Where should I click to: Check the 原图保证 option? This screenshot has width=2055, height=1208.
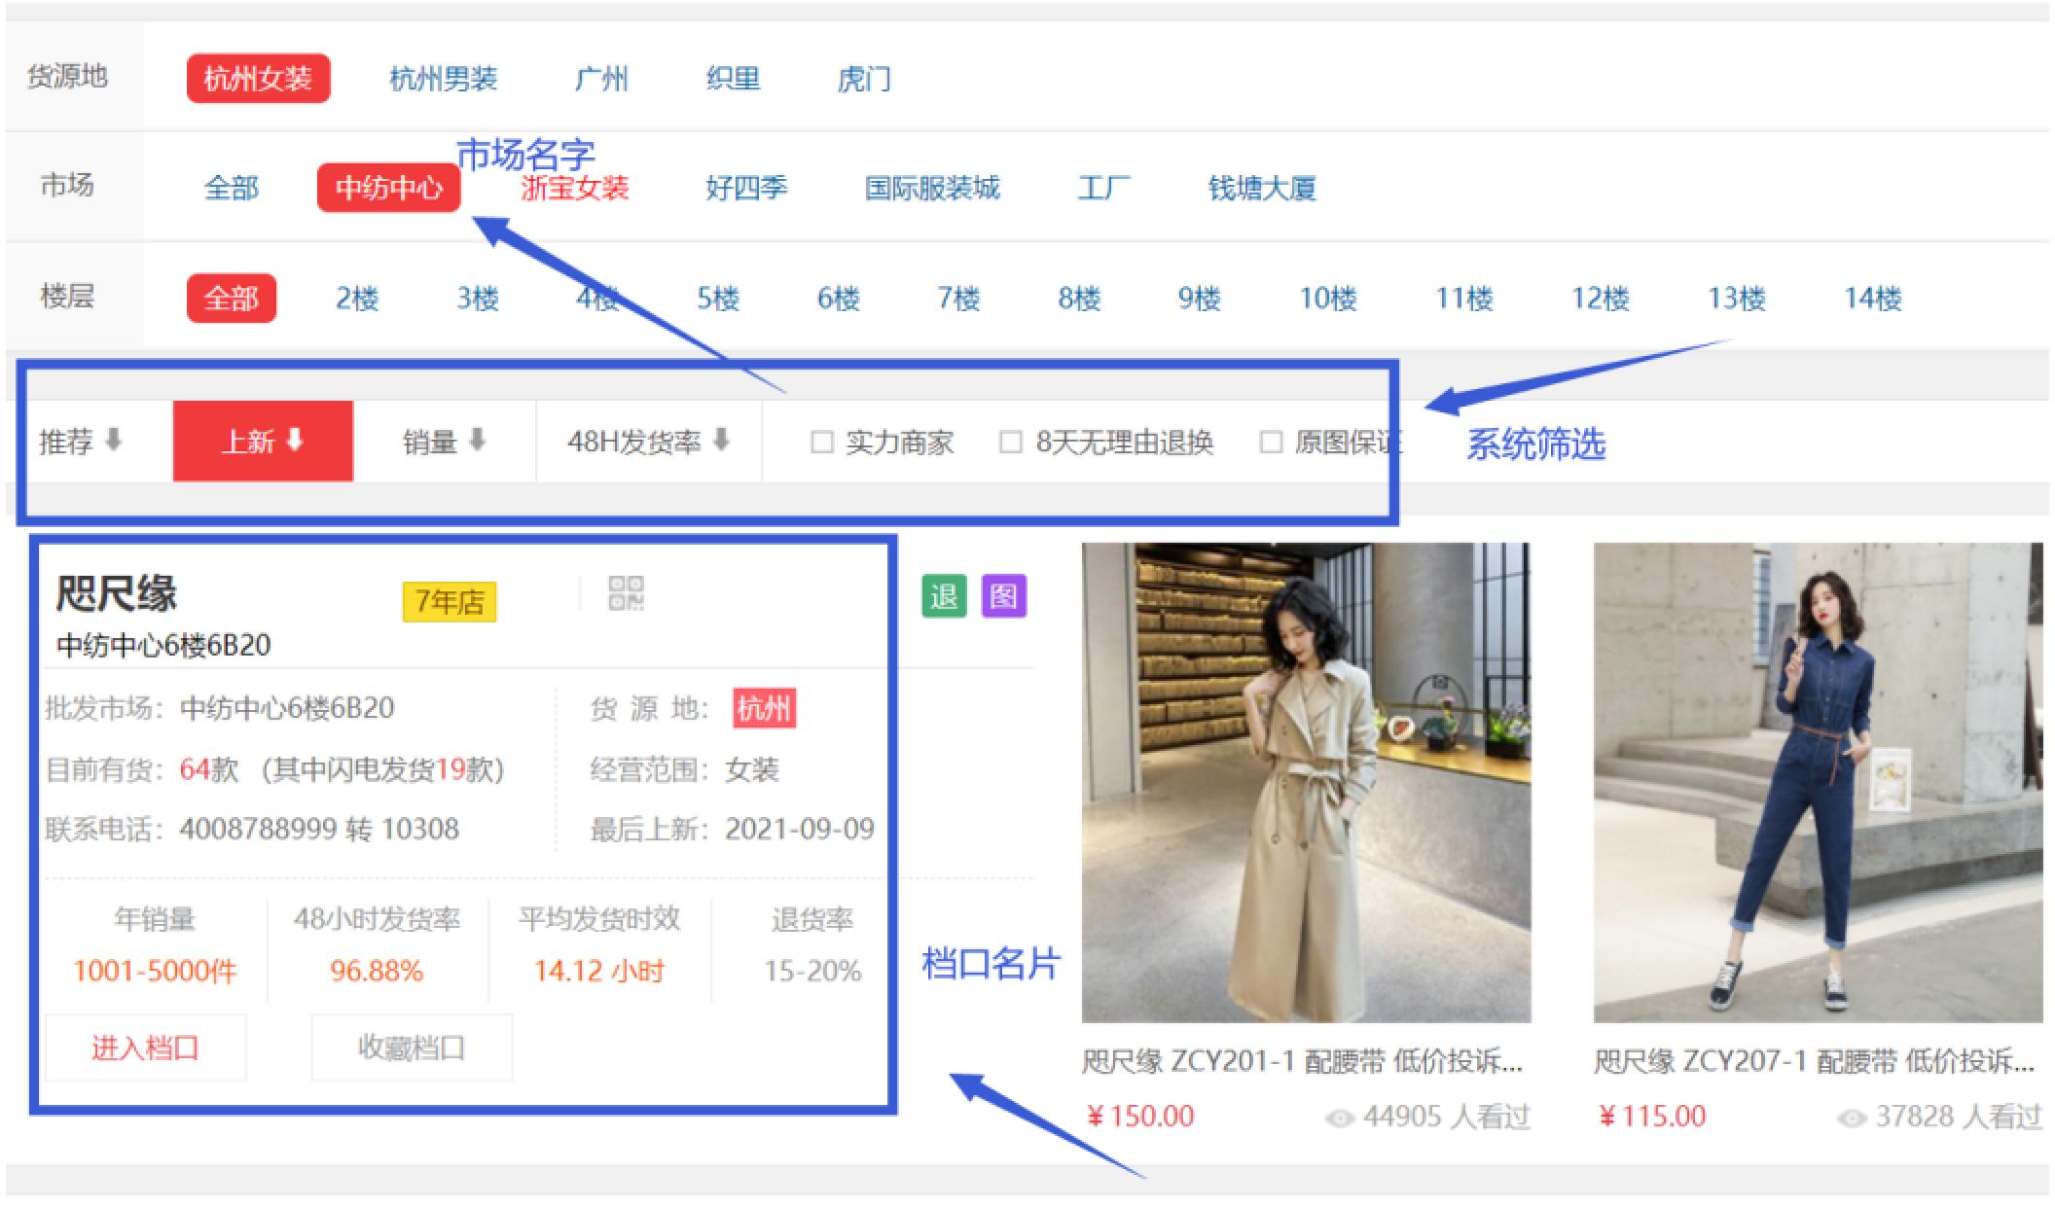tap(1271, 443)
